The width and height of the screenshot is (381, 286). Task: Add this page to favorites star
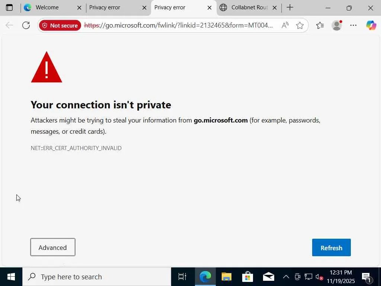pos(300,25)
